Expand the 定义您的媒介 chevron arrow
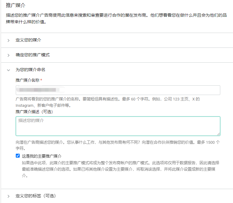The width and height of the screenshot is (233, 203). click(8, 40)
